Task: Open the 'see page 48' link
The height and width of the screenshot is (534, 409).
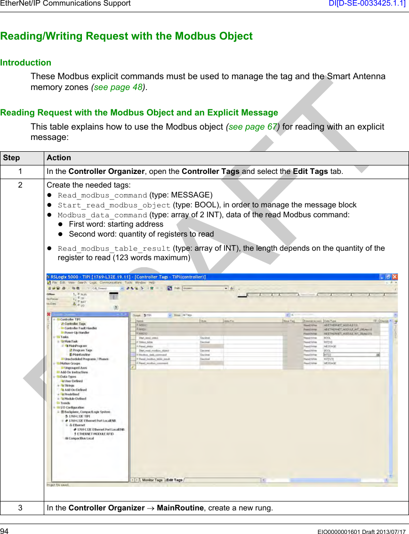Action: pos(118,87)
